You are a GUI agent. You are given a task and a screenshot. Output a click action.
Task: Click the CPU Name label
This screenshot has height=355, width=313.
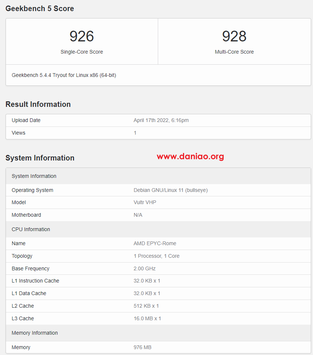point(19,243)
